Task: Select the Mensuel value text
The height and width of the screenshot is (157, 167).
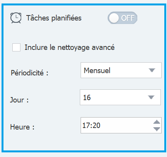Action: click(97, 70)
